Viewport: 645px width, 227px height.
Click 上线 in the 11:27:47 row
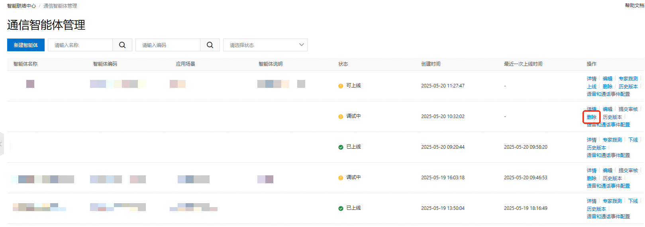pyautogui.click(x=592, y=87)
